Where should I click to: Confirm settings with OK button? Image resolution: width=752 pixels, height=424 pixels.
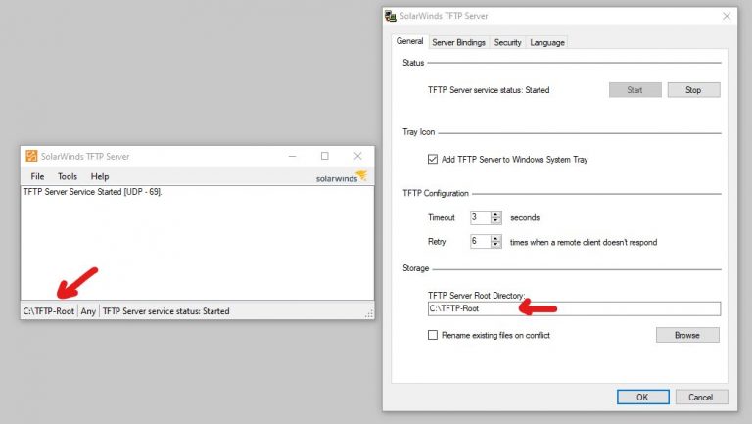642,397
